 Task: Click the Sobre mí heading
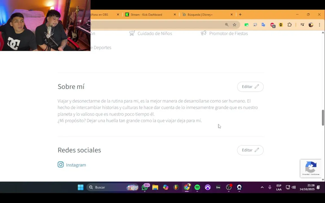(71, 87)
